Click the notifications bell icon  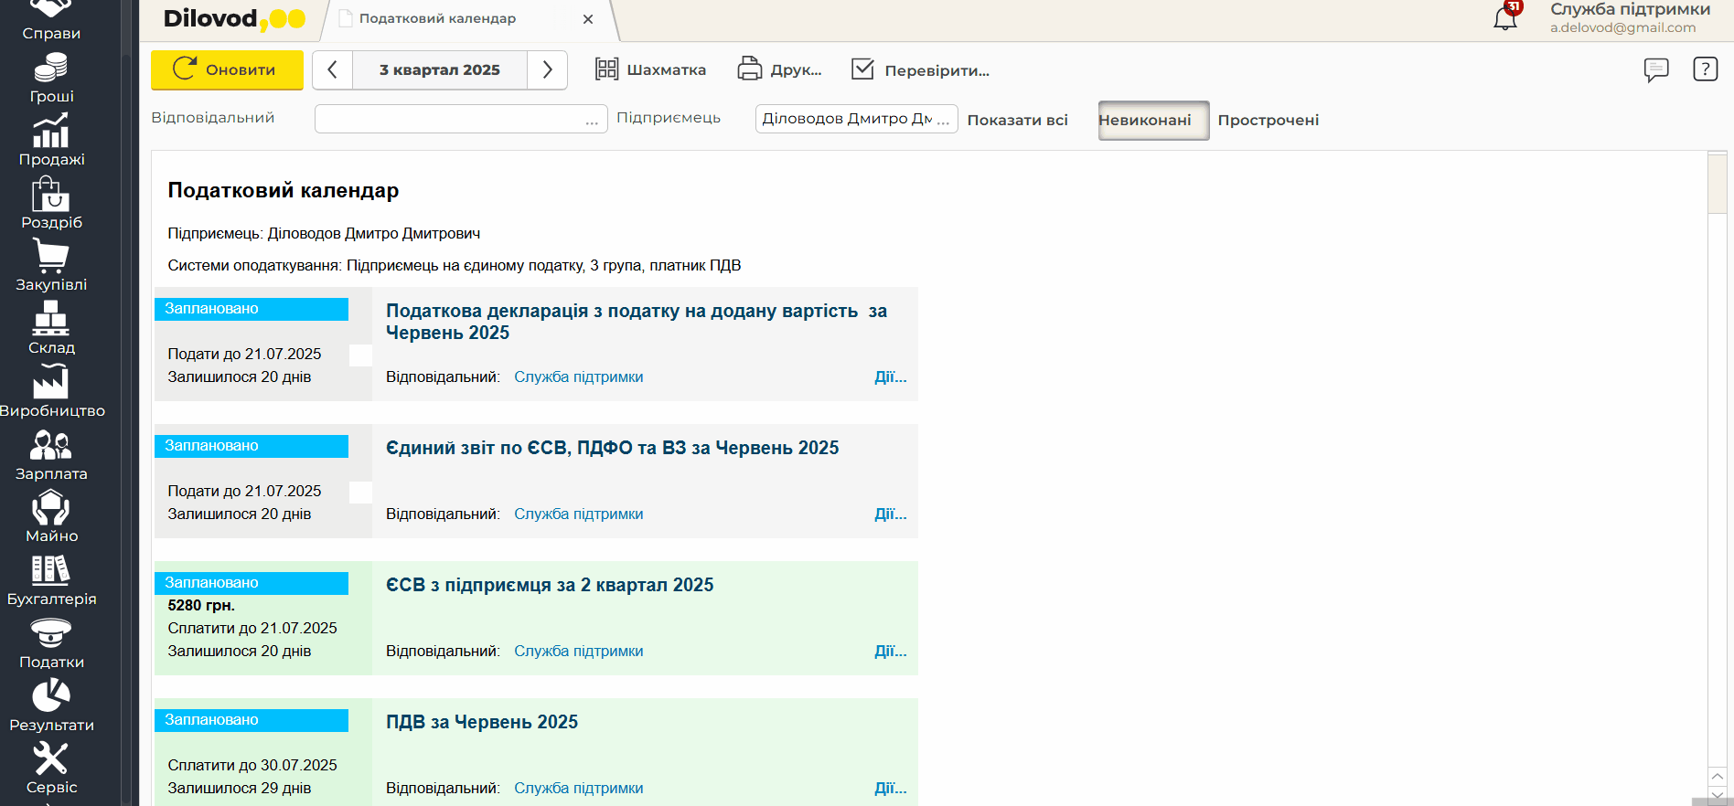pos(1504,17)
